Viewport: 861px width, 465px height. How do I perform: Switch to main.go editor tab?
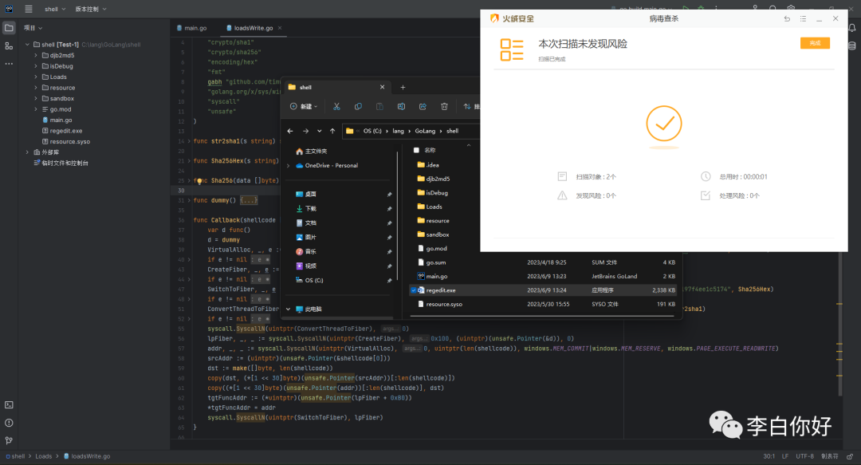pos(192,28)
